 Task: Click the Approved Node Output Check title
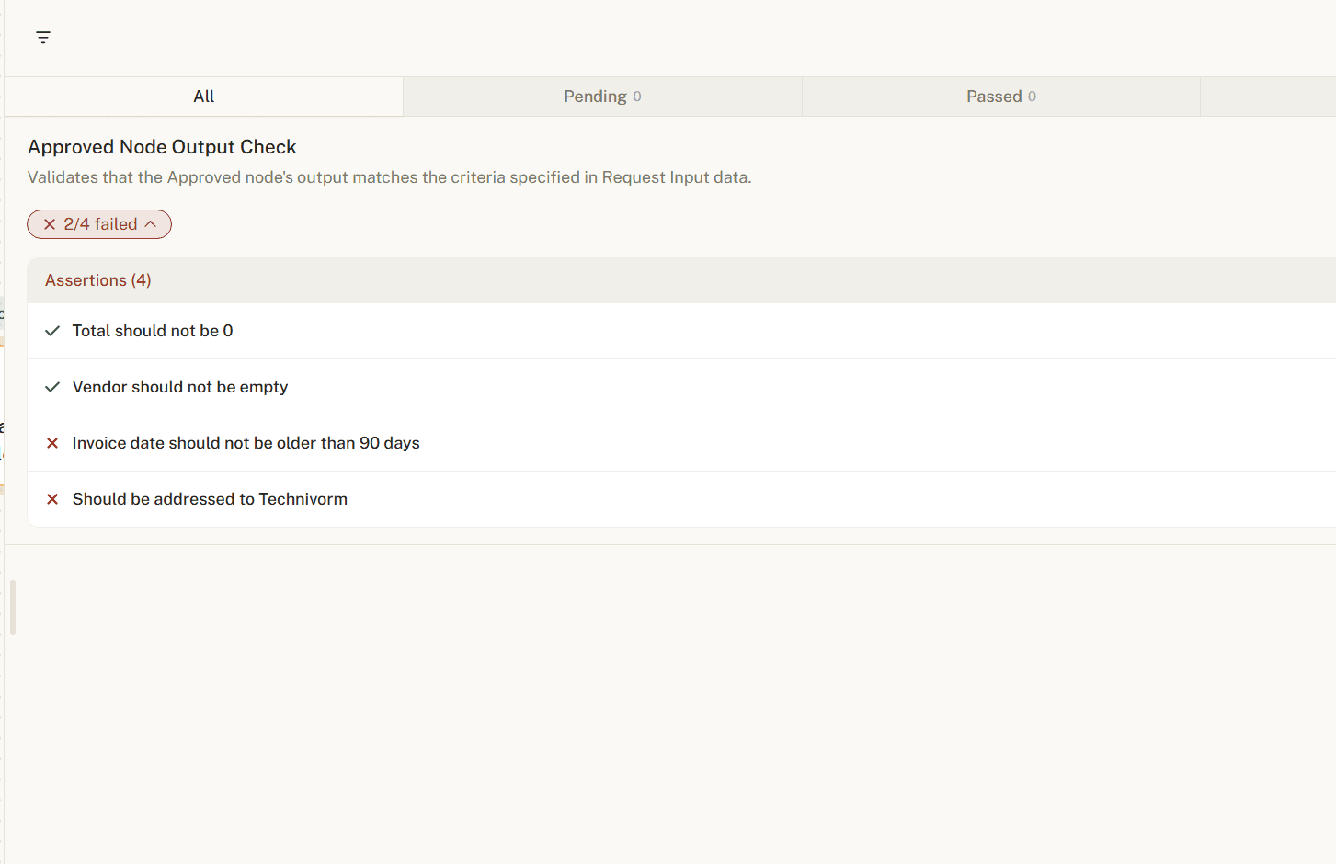pyautogui.click(x=162, y=147)
